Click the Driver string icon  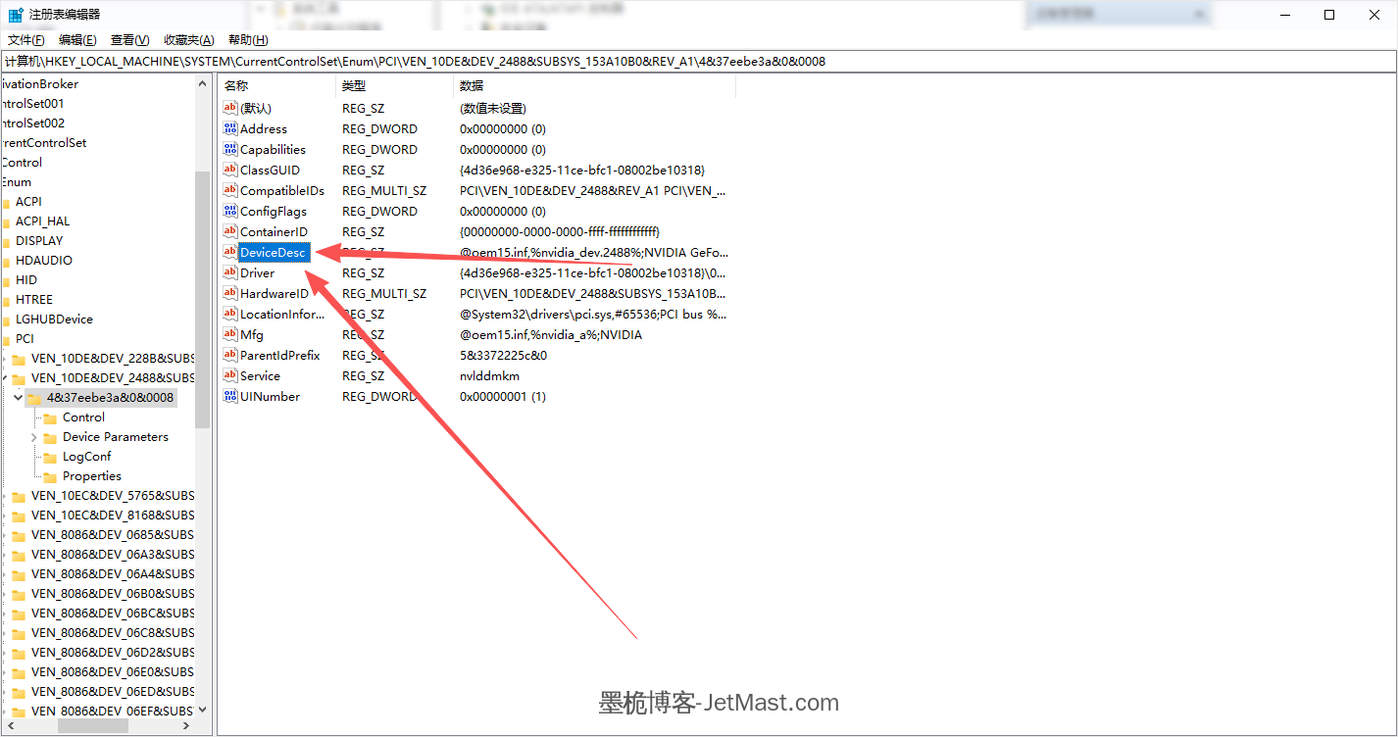pos(230,272)
